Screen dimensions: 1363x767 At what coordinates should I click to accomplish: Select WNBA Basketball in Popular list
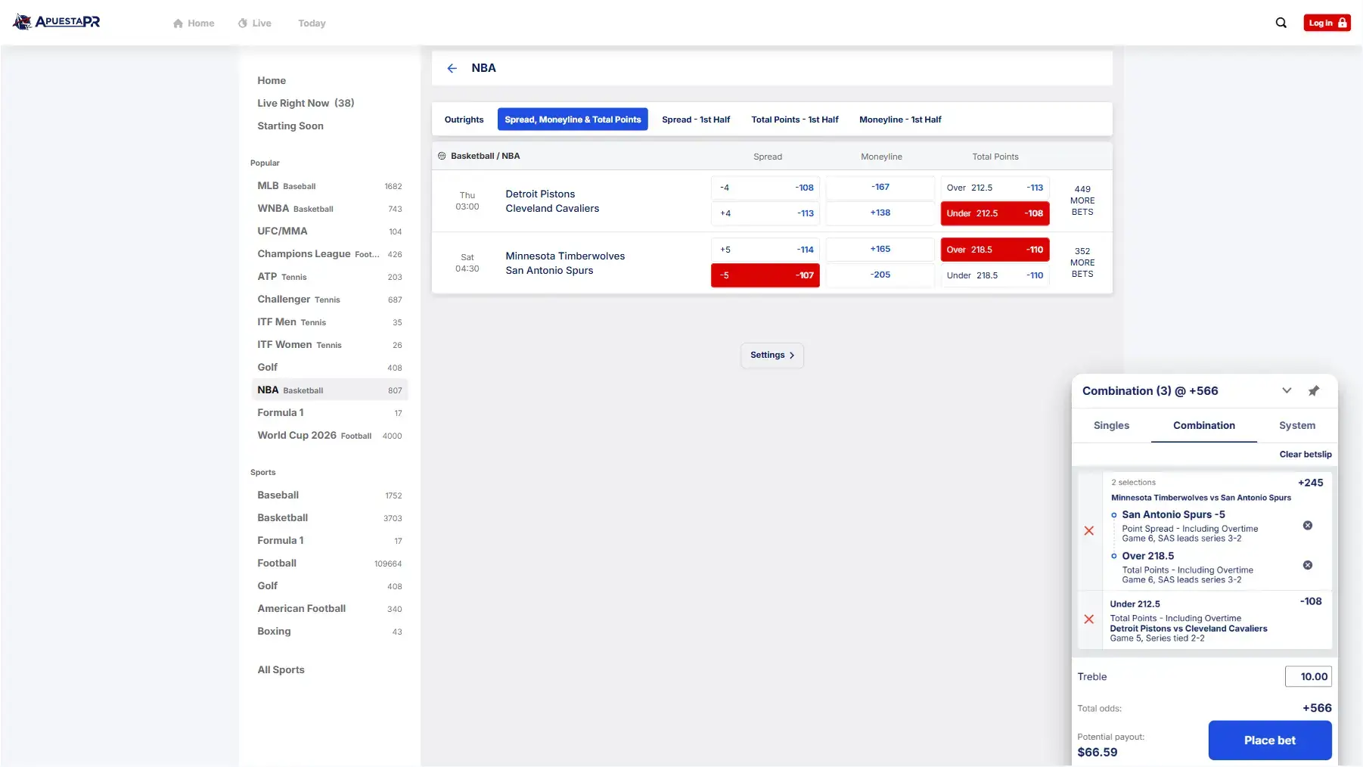[330, 209]
